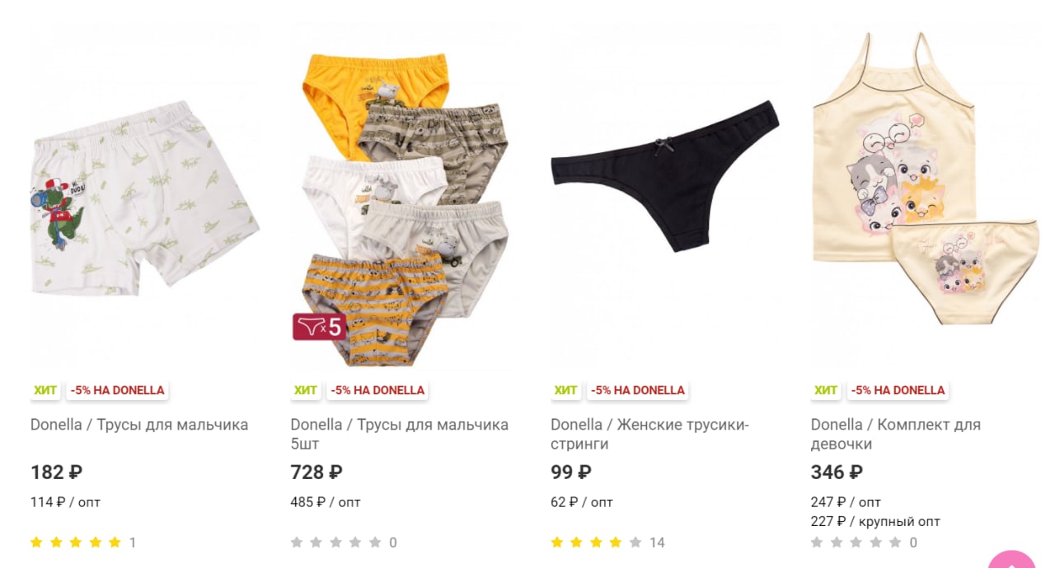Open black thong product image
1055x568 pixels.
(x=665, y=198)
